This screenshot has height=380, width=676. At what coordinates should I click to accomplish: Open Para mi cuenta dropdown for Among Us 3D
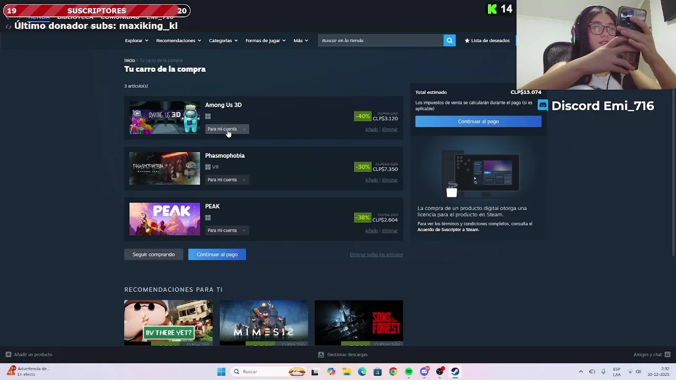click(227, 129)
